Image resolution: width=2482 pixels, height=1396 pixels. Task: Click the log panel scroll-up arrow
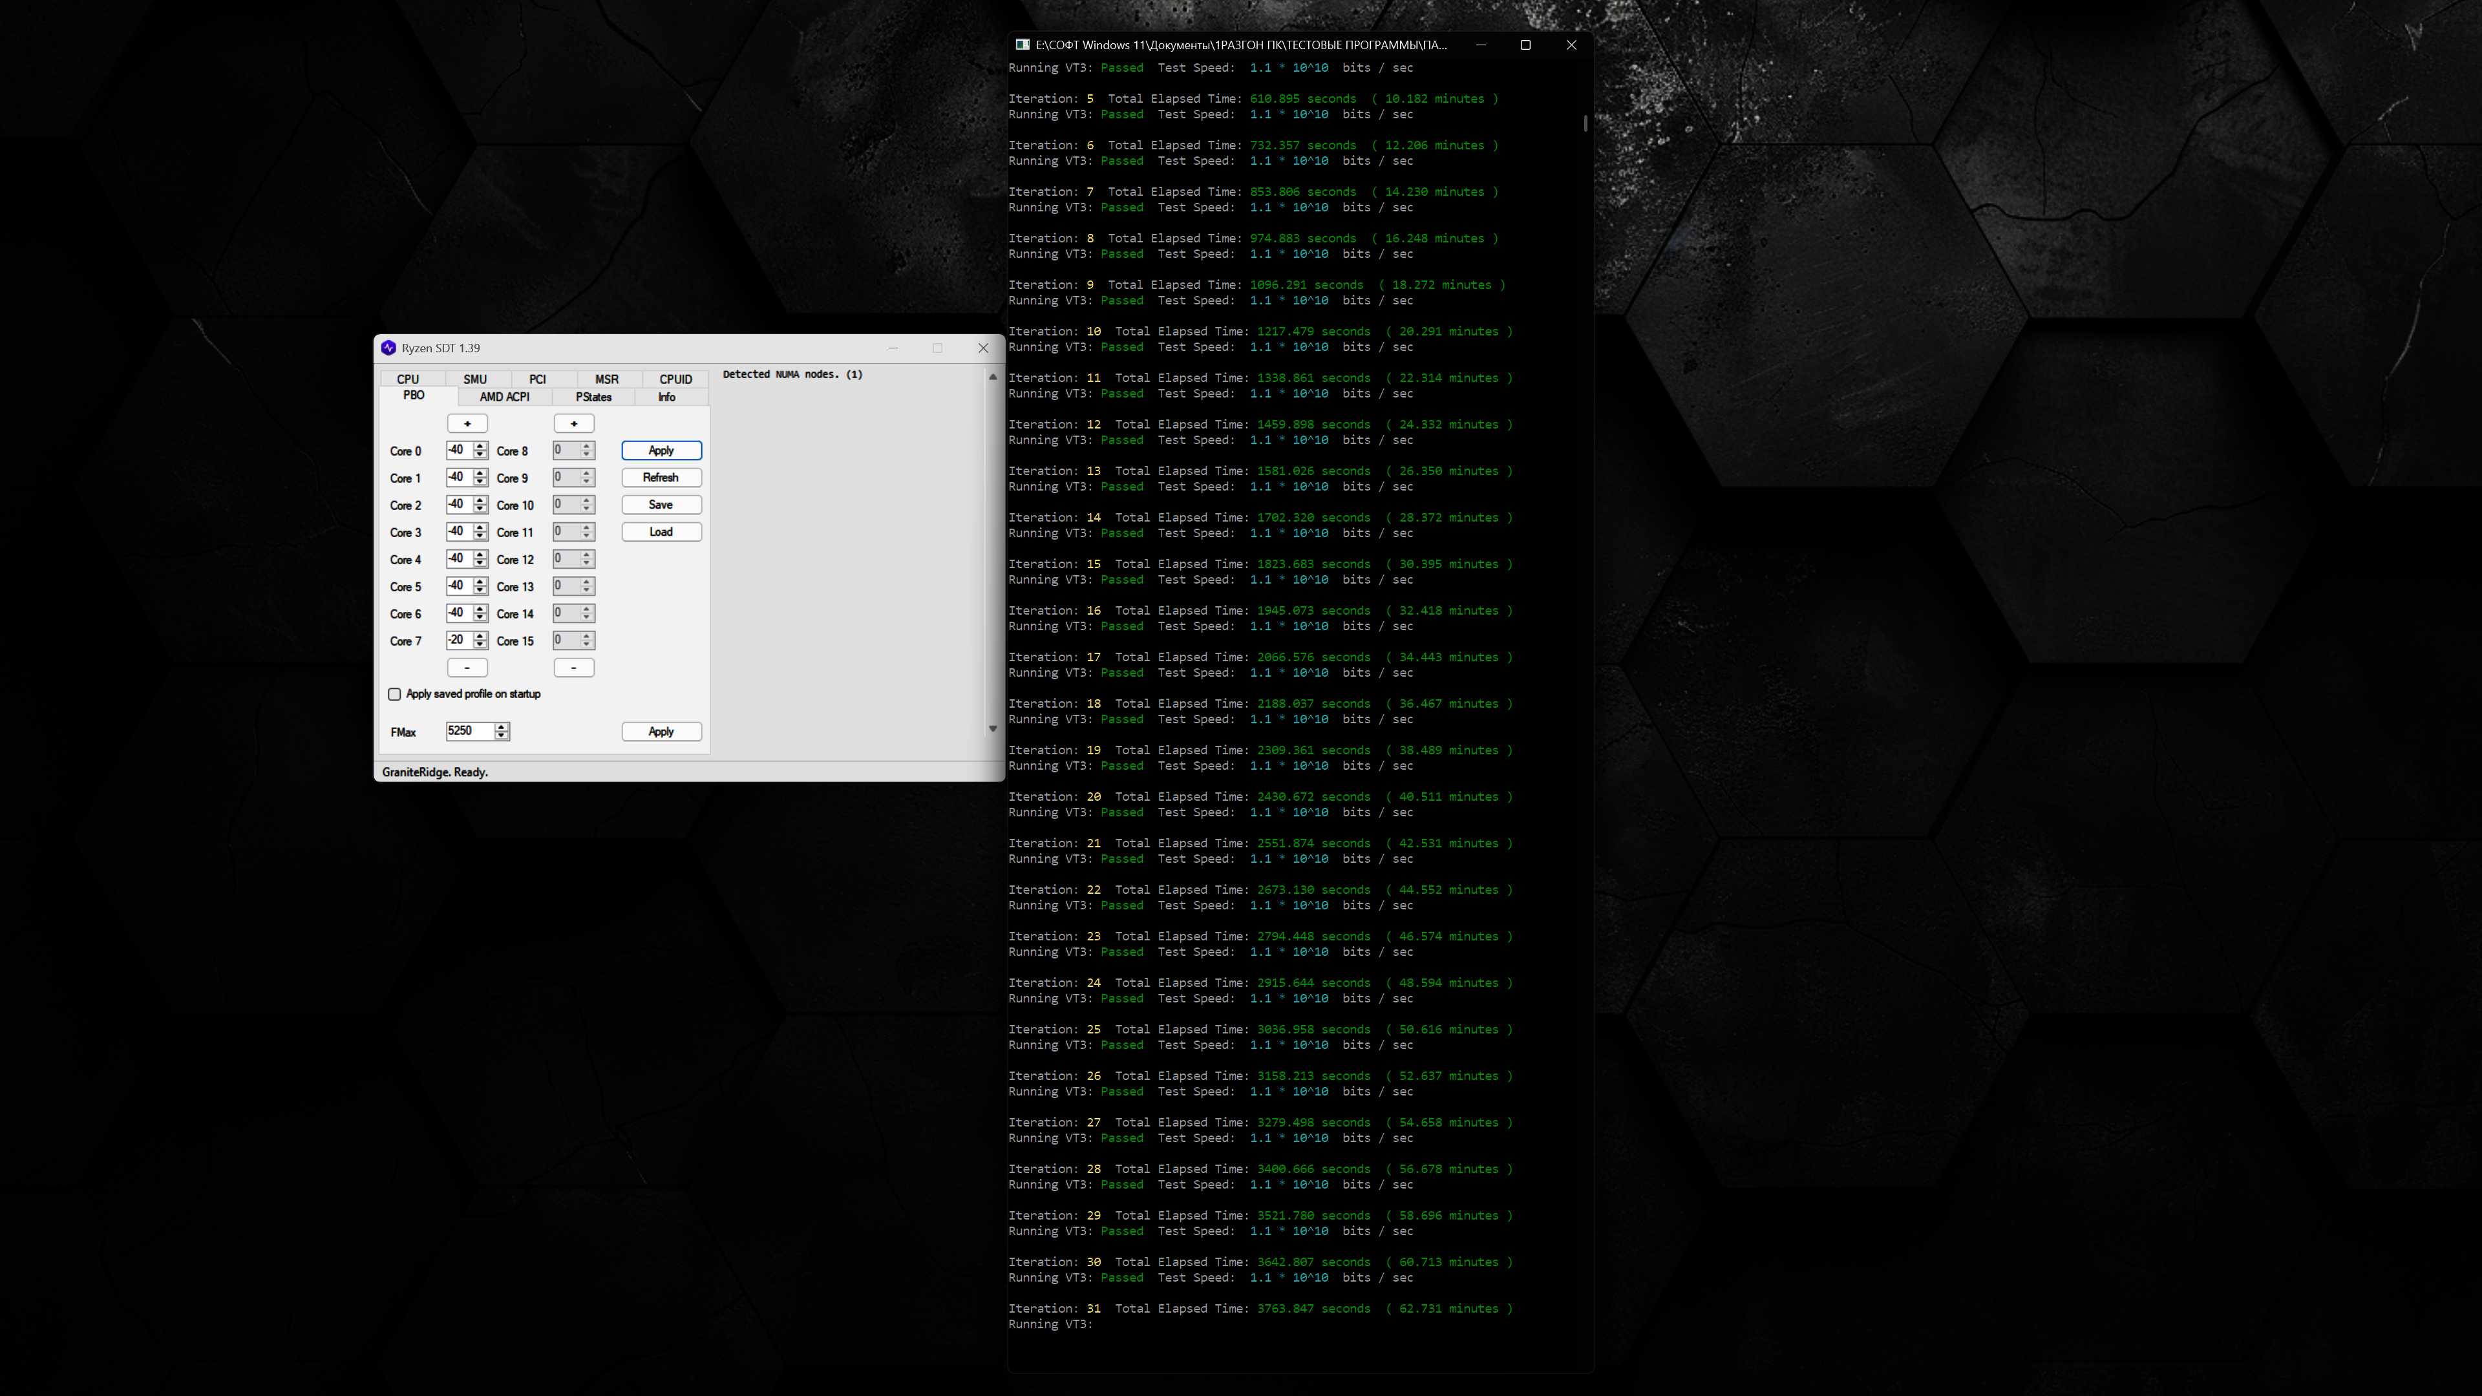(992, 377)
